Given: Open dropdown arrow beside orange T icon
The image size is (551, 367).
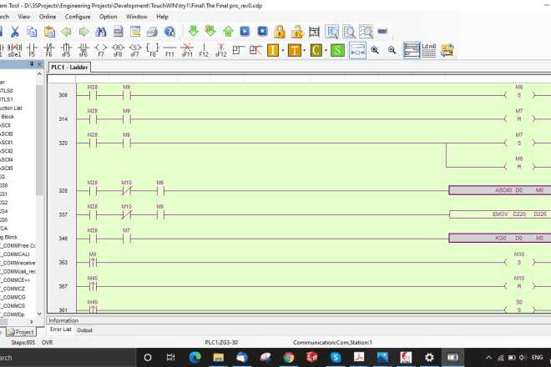Looking at the screenshot, I should tap(305, 51).
